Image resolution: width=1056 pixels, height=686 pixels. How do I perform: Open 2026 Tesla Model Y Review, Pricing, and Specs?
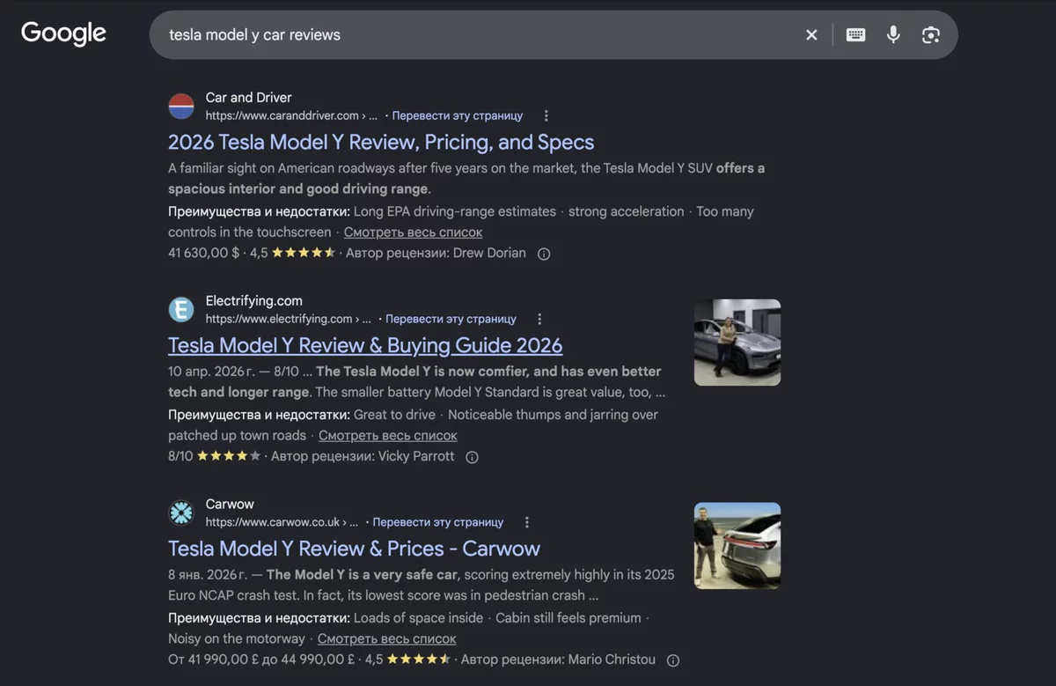pos(381,143)
